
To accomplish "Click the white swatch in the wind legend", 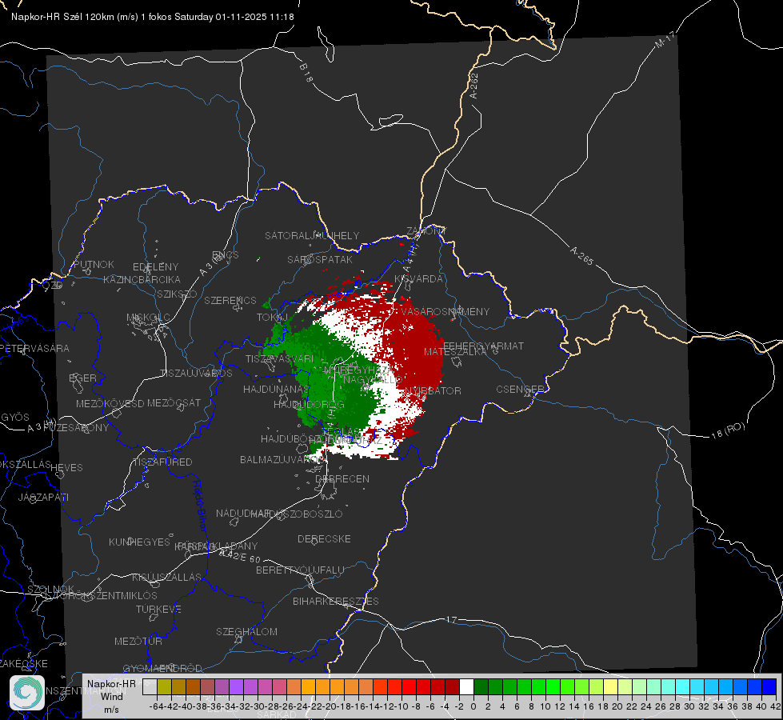I will (466, 687).
